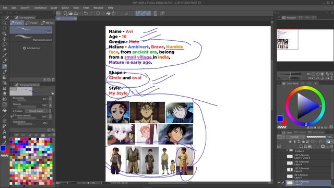Select red sub color swatch near color wheel
Viewport: 334px width, 188px height.
(284, 122)
